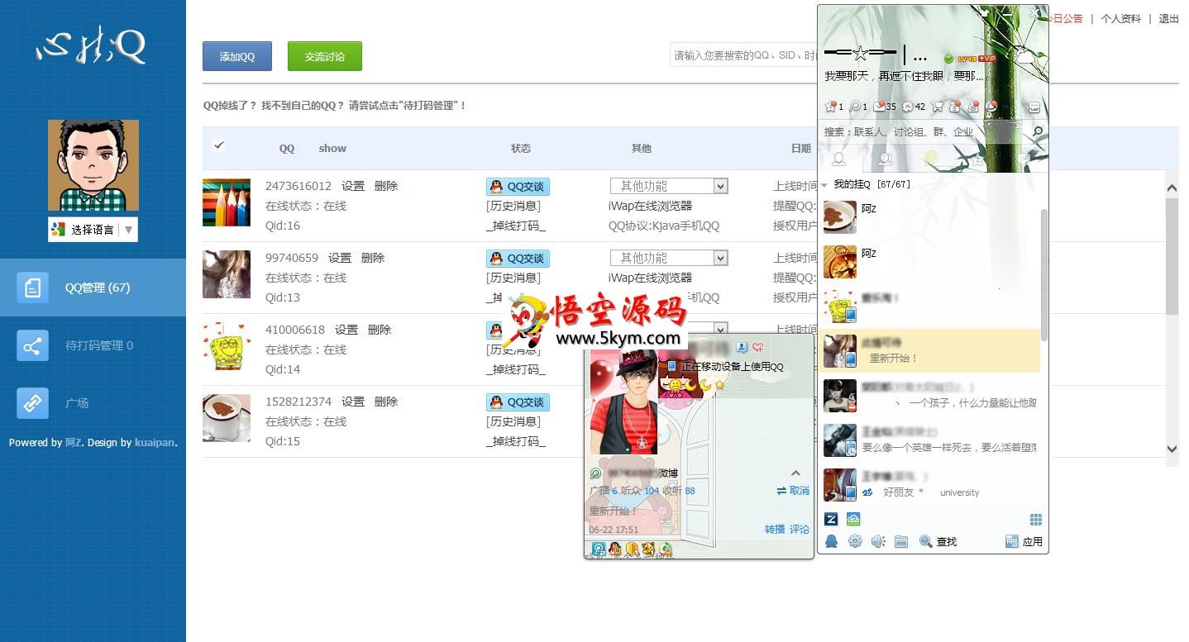This screenshot has height=642, width=1189.
Task: Click 删除 for QQ 99740659
Action: (x=373, y=258)
